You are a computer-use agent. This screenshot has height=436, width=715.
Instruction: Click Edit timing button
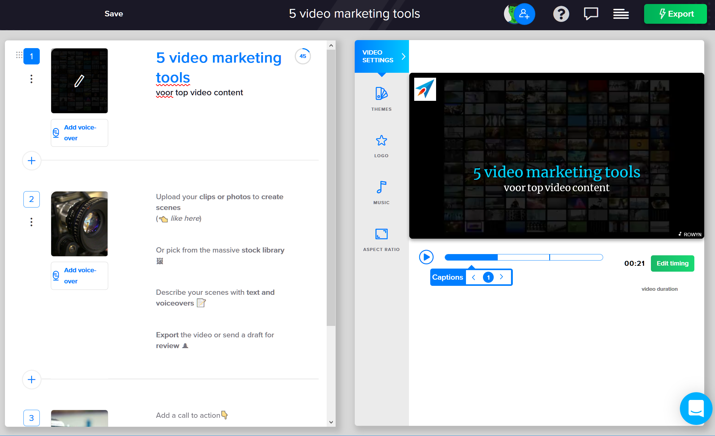point(672,263)
